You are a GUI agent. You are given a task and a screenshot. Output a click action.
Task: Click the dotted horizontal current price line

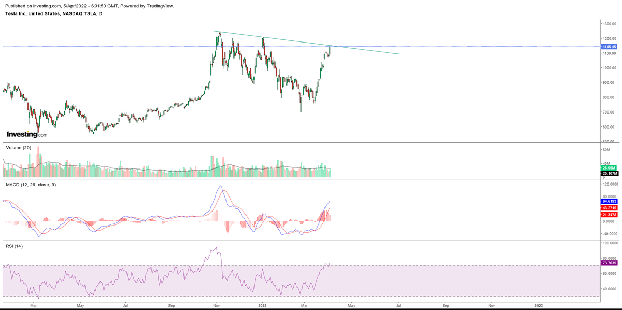tap(301, 47)
